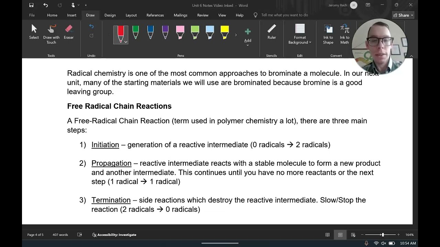This screenshot has width=440, height=247.
Task: Open the Help tab
Action: tap(240, 15)
